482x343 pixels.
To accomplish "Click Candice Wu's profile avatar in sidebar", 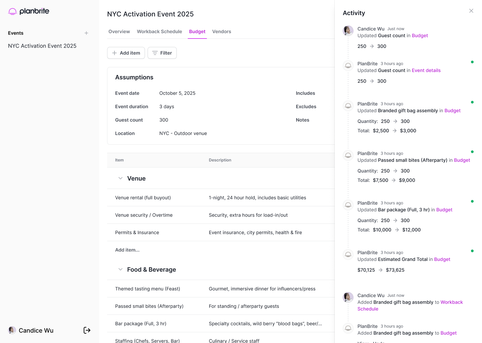I will (12, 330).
